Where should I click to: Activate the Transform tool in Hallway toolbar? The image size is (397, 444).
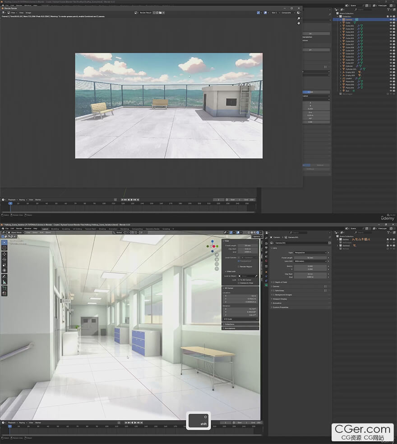(4, 271)
